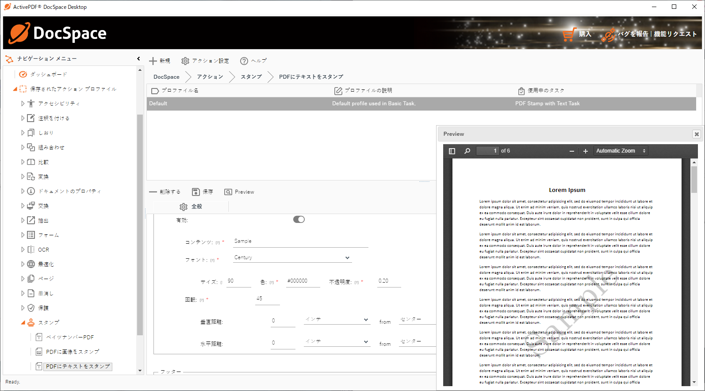Open the 垂直距離 unit dropdown
This screenshot has width=705, height=391.
point(337,319)
